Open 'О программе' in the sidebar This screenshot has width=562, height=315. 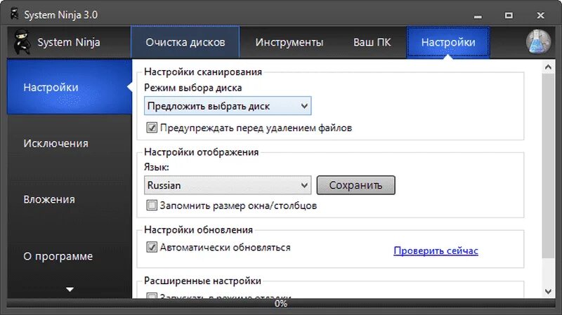[70, 256]
